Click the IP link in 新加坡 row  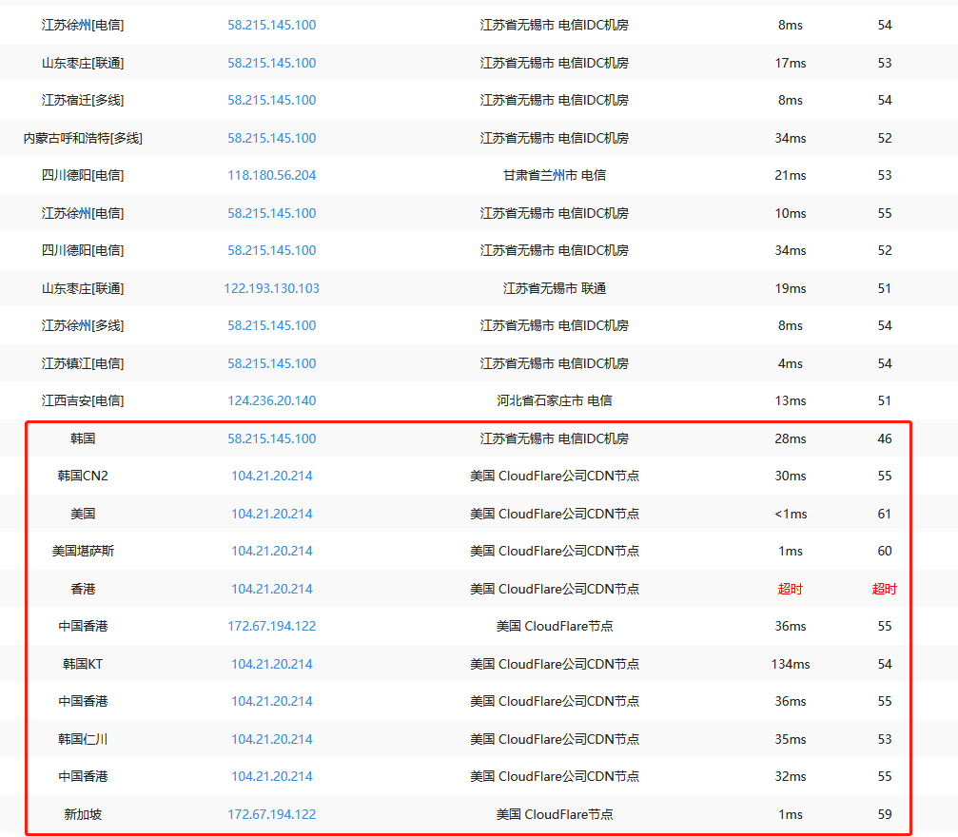[x=271, y=814]
